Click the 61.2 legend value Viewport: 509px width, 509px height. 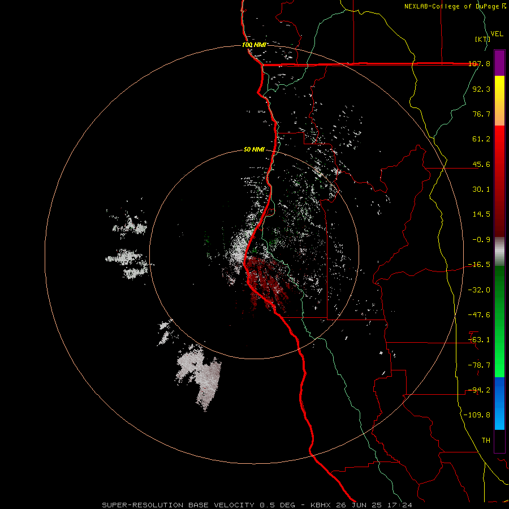[481, 139]
